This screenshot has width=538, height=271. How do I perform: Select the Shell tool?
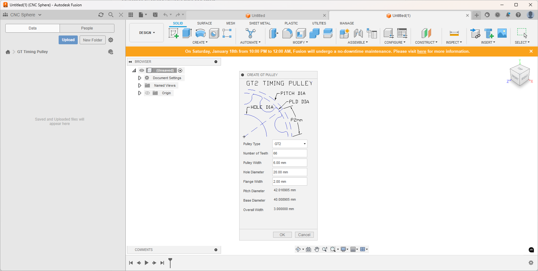301,33
